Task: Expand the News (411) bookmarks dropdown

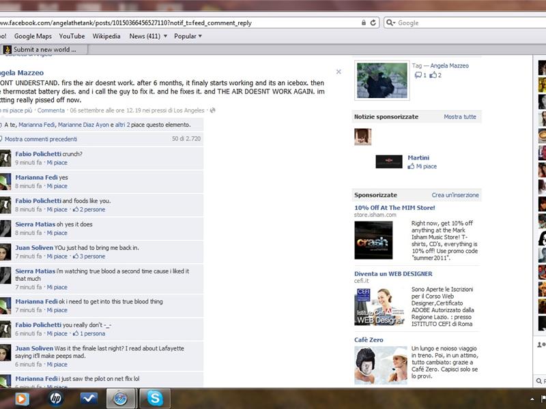Action: coord(144,36)
